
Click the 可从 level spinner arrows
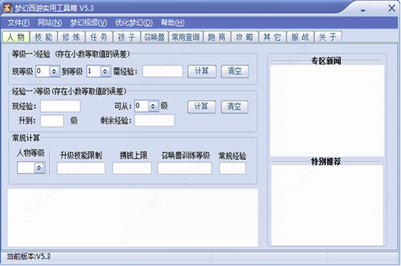[x=152, y=106]
